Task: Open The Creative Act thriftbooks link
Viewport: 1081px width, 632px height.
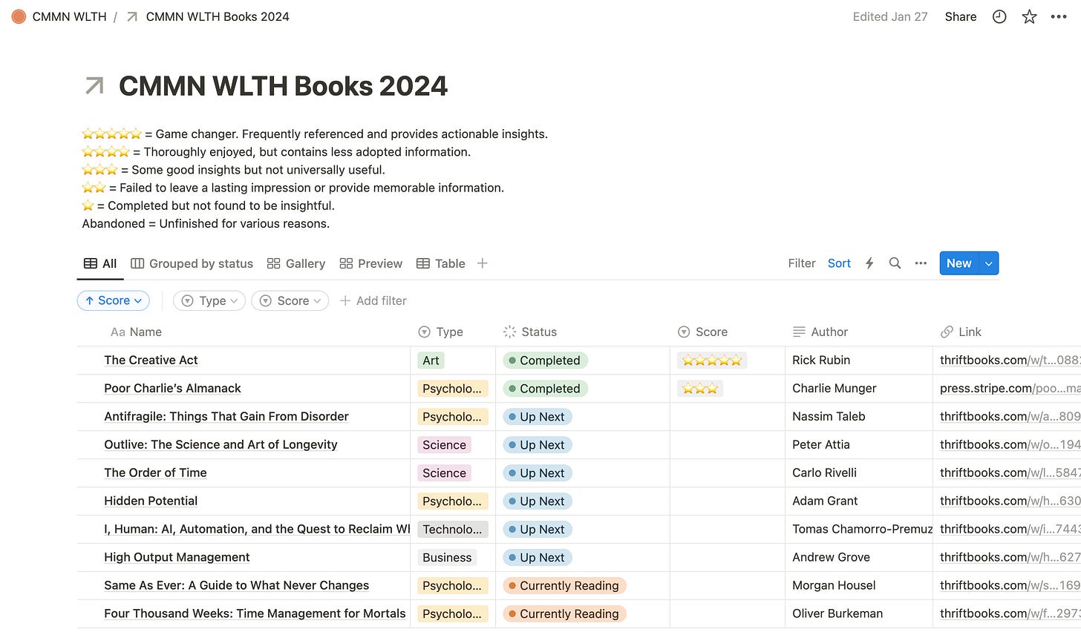Action: [1010, 360]
